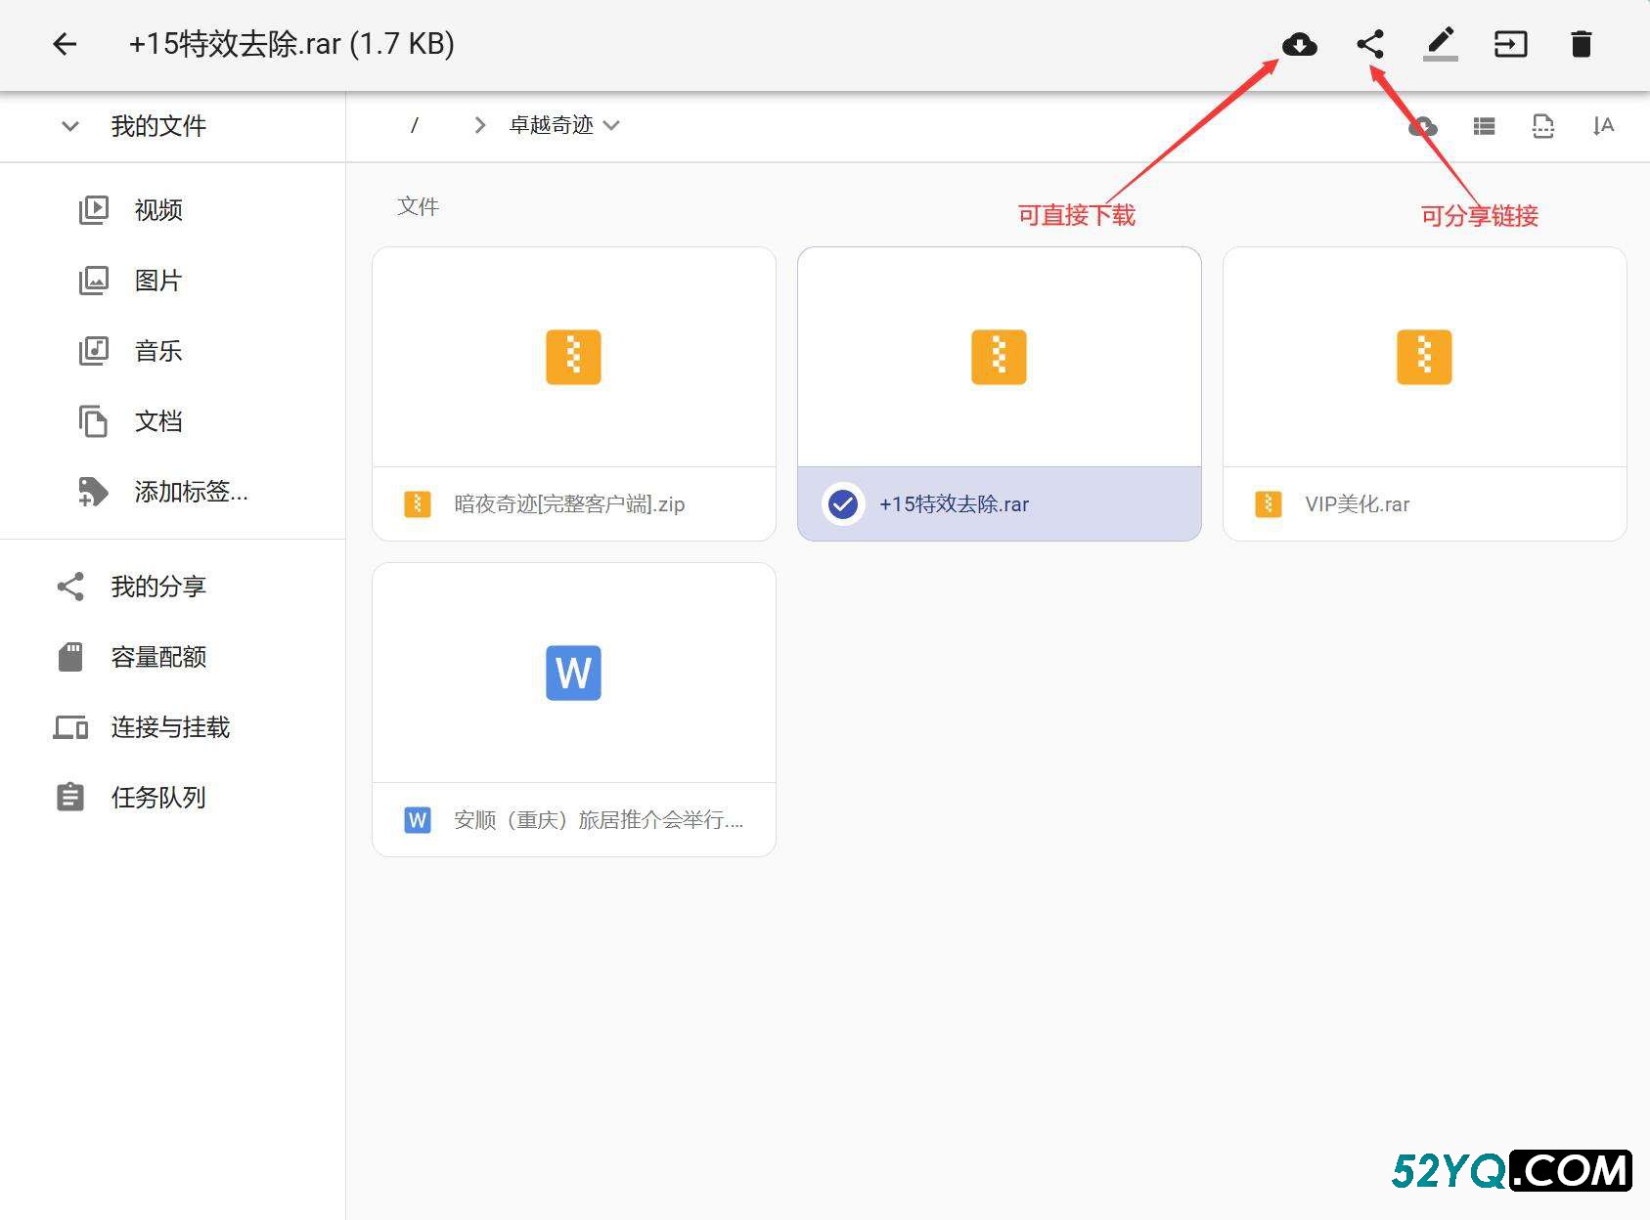Open share link for selected file
Image resolution: width=1650 pixels, height=1220 pixels.
(1370, 44)
